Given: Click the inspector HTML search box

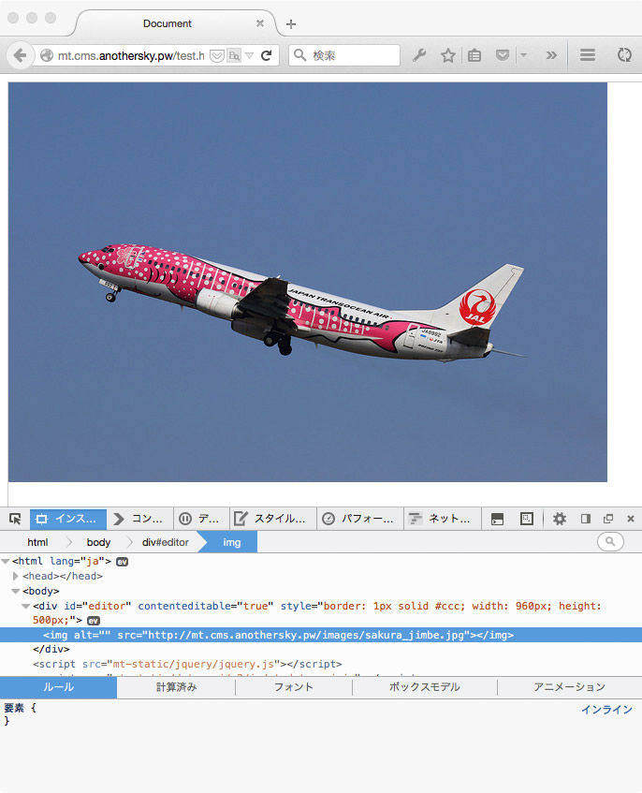Looking at the screenshot, I should click(x=610, y=542).
